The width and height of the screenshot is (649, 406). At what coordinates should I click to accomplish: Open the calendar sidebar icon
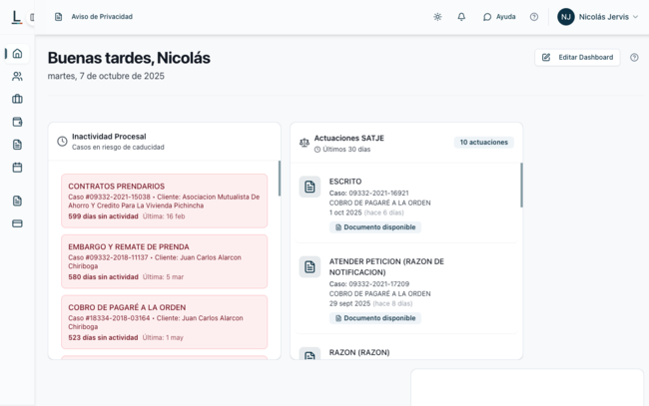click(x=17, y=168)
